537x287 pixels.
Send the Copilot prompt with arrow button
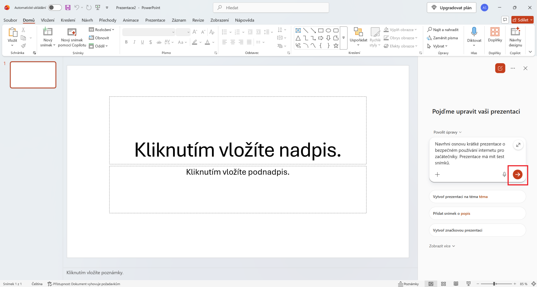tap(517, 175)
